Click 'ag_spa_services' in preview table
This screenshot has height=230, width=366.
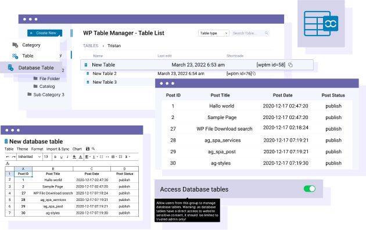pos(223,141)
